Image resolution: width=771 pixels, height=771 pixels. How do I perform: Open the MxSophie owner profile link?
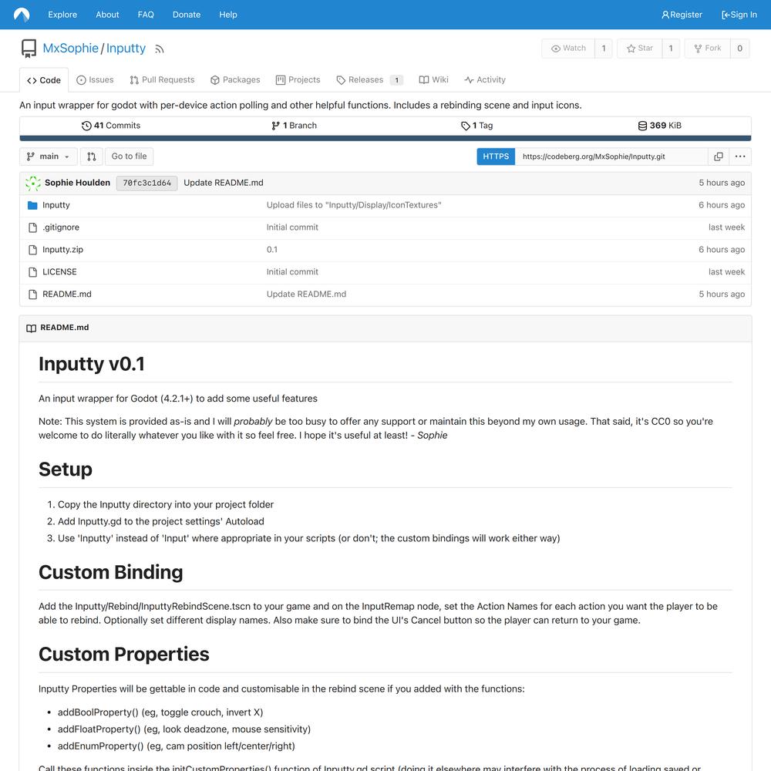70,48
